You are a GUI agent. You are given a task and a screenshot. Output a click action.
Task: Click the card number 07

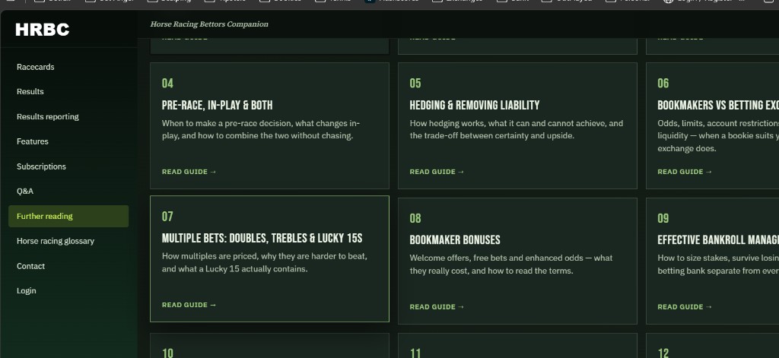167,217
